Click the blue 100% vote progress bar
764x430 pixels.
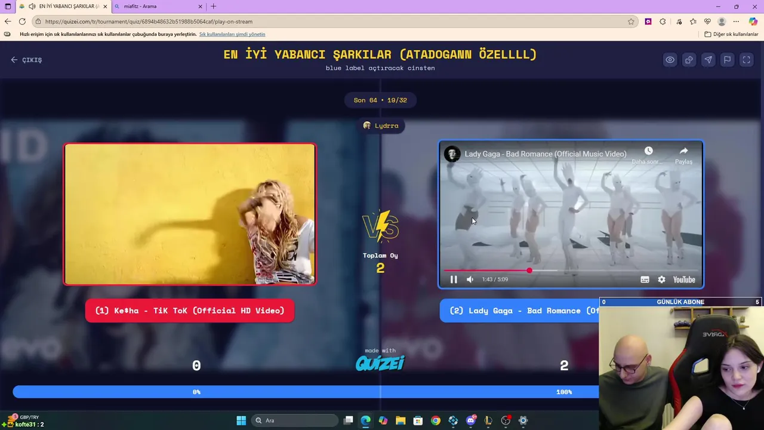pos(306,392)
